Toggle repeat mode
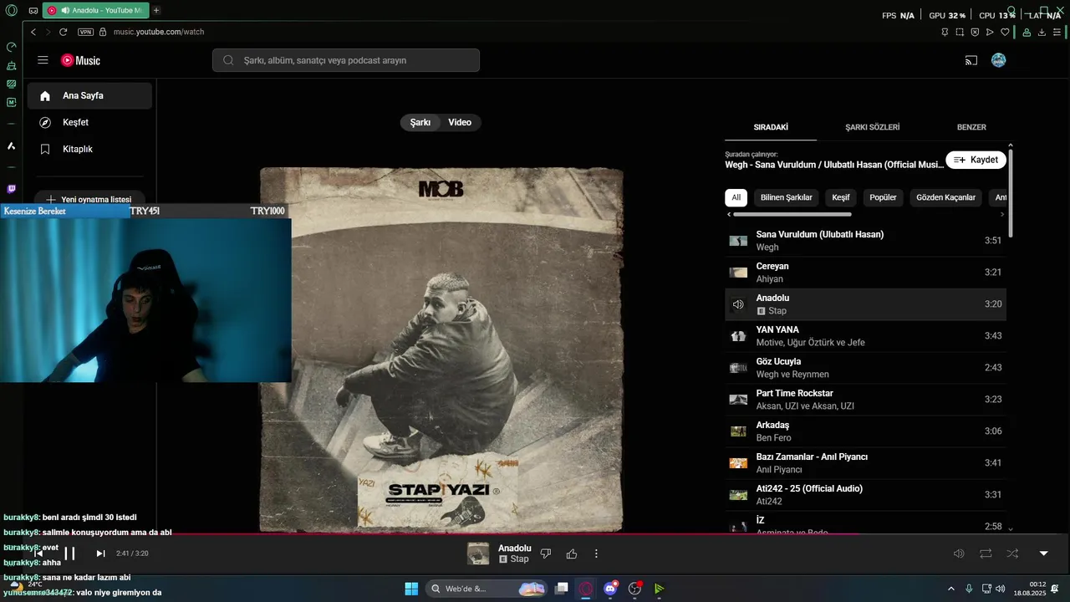This screenshot has width=1070, height=602. [986, 554]
